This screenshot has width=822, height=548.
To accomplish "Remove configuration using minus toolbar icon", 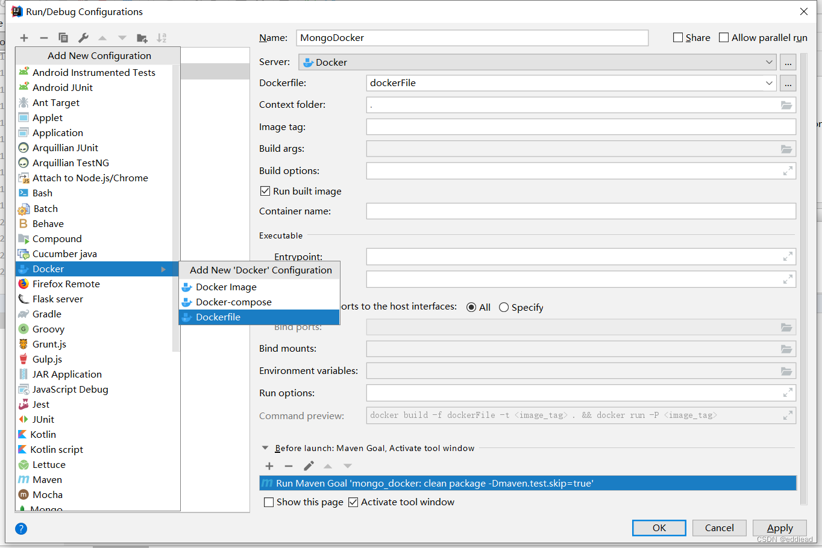I will 44,38.
